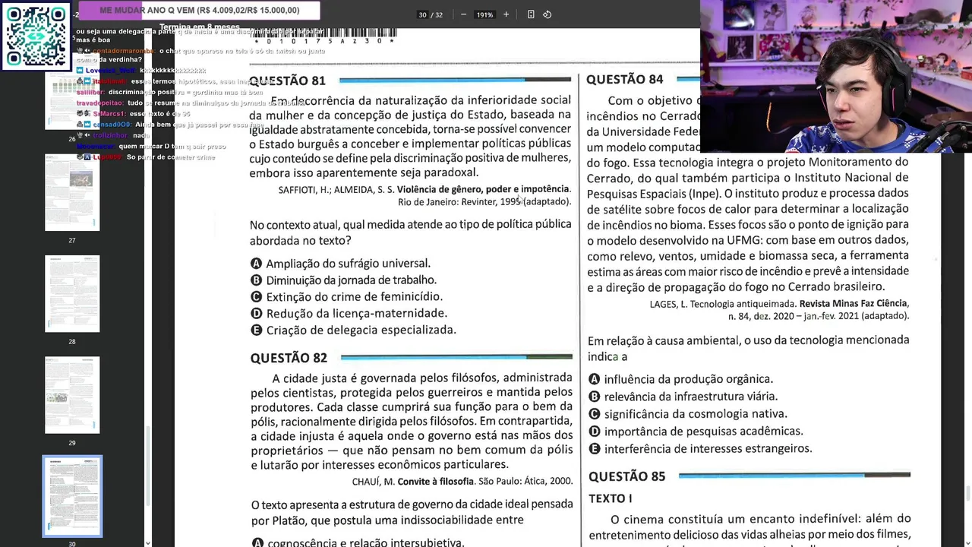Edit the current page number field showing 30

pyautogui.click(x=422, y=14)
